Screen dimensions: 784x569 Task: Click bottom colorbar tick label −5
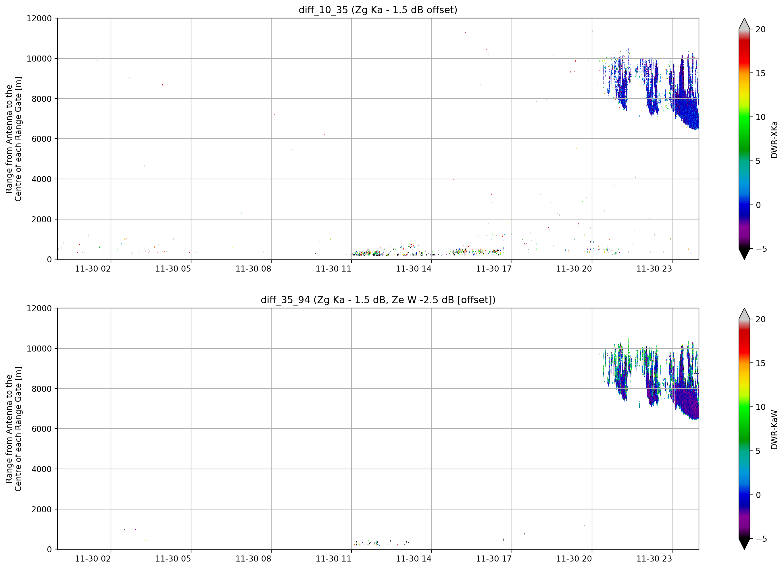(761, 539)
